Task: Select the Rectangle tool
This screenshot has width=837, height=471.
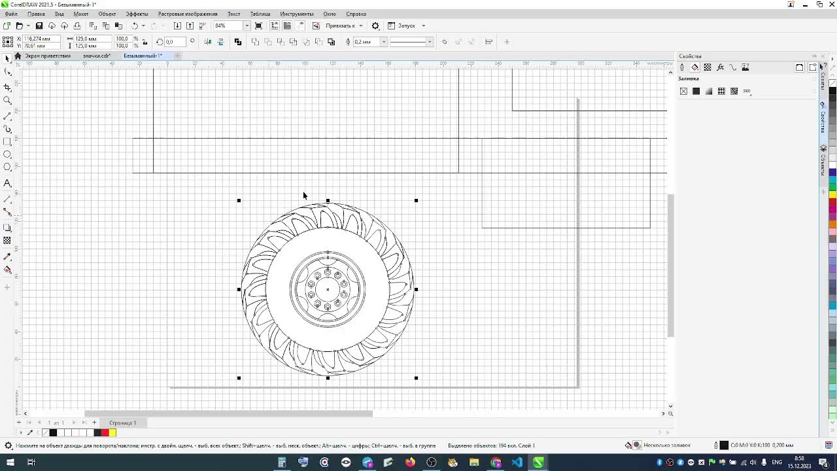Action: pyautogui.click(x=7, y=141)
